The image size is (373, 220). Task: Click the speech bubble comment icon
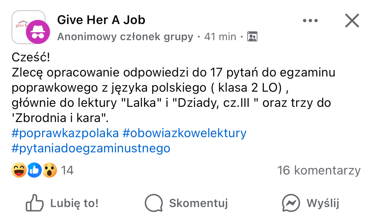pyautogui.click(x=154, y=203)
